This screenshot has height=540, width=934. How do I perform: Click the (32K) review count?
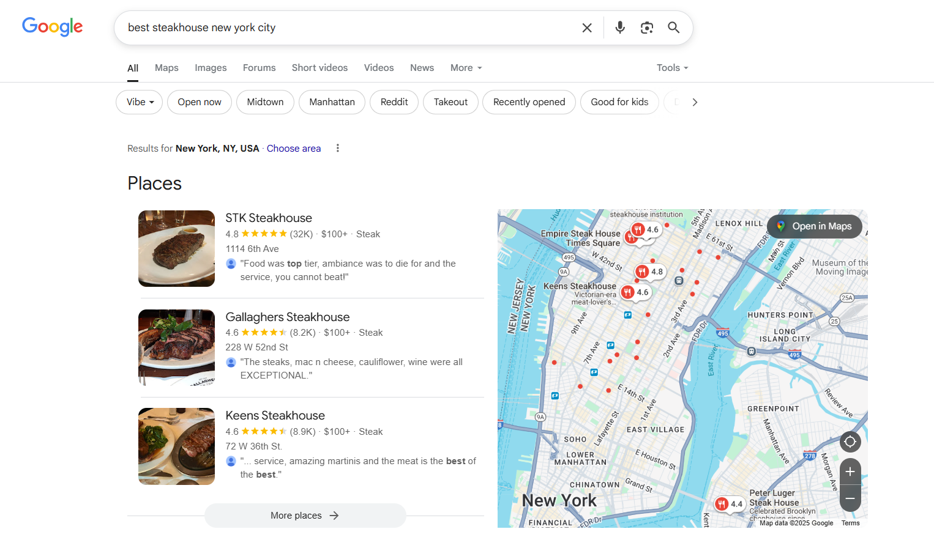[301, 234]
